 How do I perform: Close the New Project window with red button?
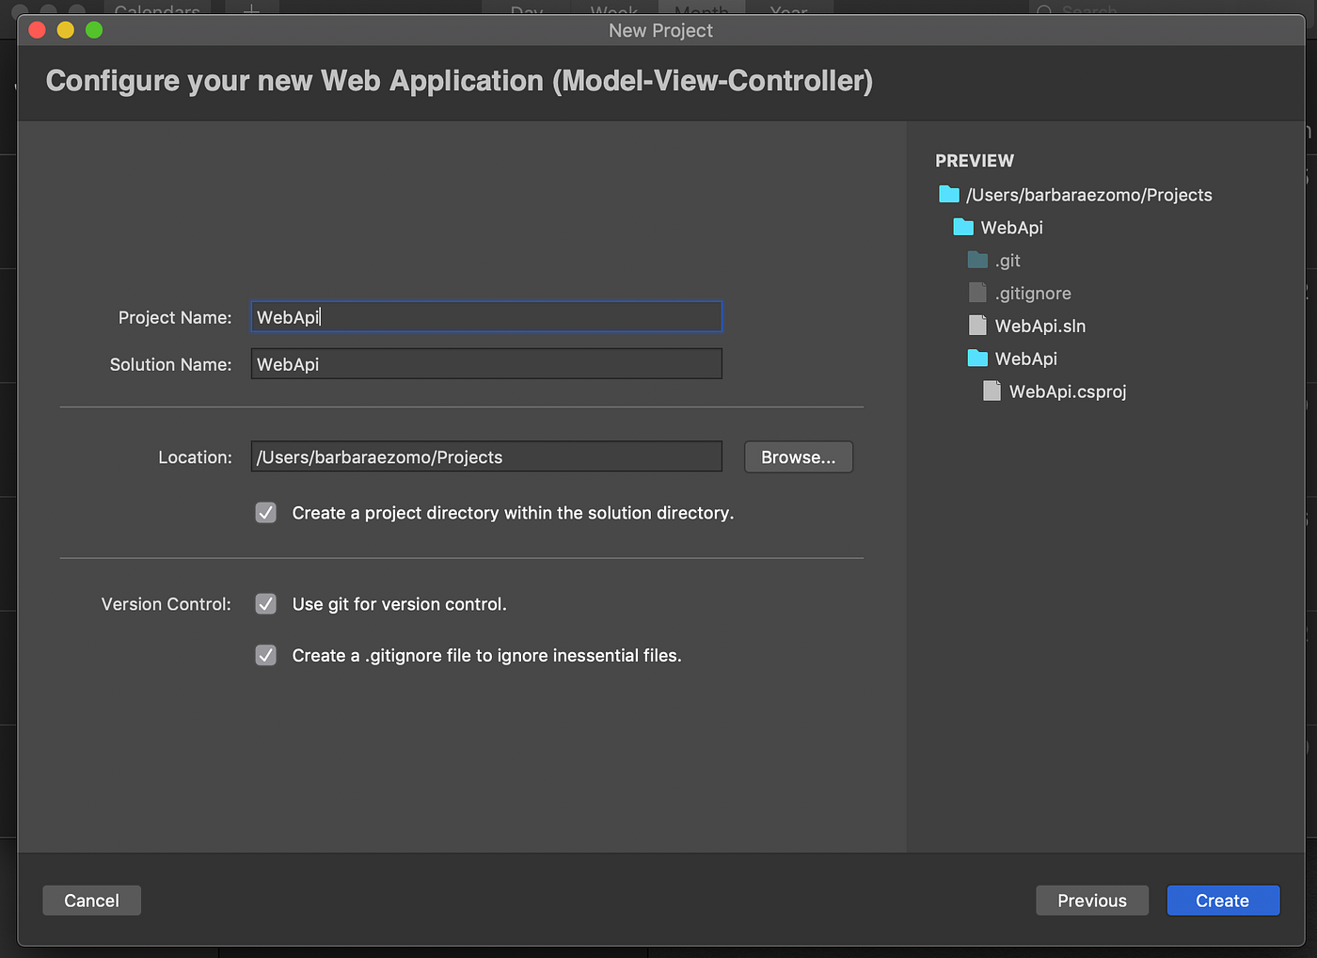point(38,30)
